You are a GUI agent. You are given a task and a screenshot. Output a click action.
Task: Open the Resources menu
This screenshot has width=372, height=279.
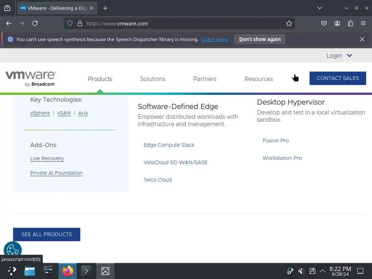coord(259,79)
